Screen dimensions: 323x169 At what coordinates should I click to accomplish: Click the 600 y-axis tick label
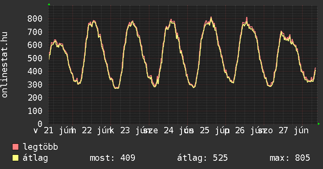[x=35, y=45]
